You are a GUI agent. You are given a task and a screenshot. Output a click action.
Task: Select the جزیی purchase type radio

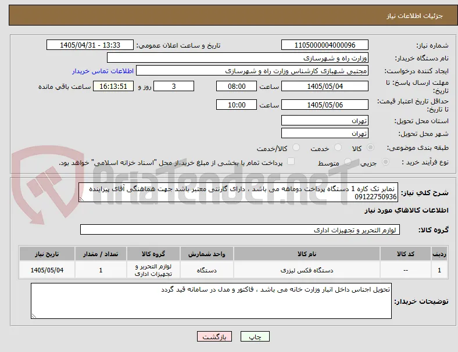click(385, 162)
